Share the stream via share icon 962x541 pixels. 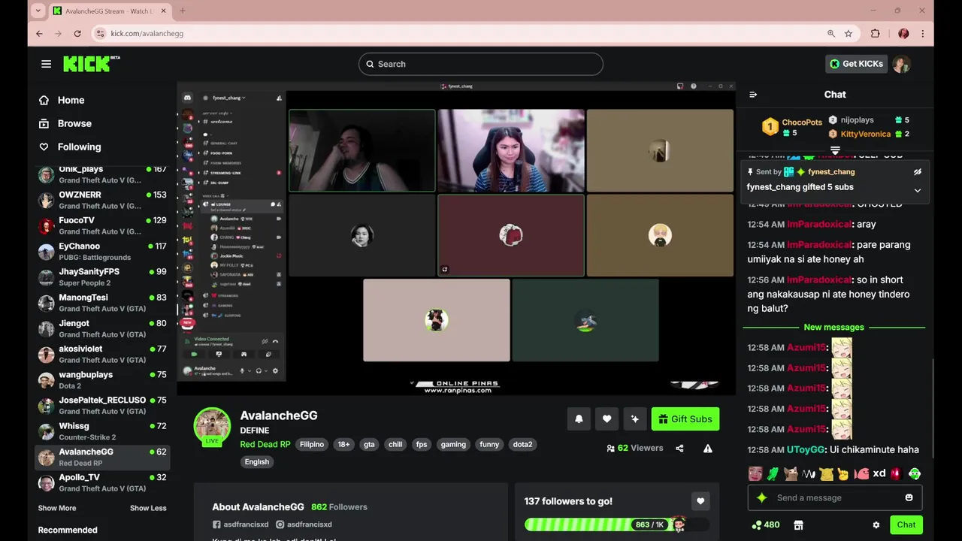[679, 449]
